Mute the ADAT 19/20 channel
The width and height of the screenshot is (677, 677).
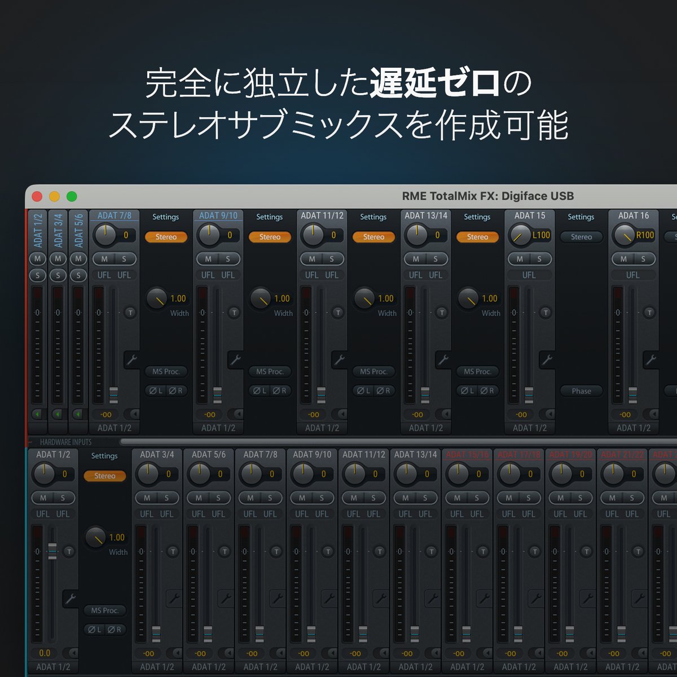coord(560,498)
